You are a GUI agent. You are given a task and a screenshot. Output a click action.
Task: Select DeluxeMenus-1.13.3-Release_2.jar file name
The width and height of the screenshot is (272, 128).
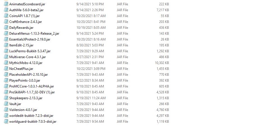(34, 34)
